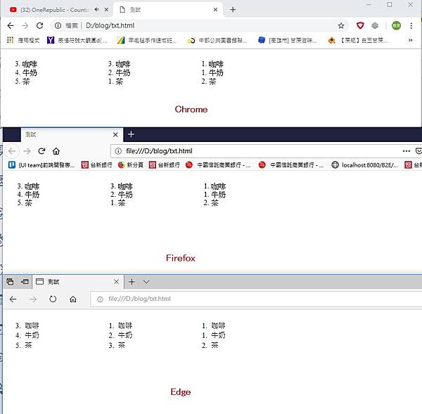Mute the OneRepublic tab via speaker icon

pos(96,9)
